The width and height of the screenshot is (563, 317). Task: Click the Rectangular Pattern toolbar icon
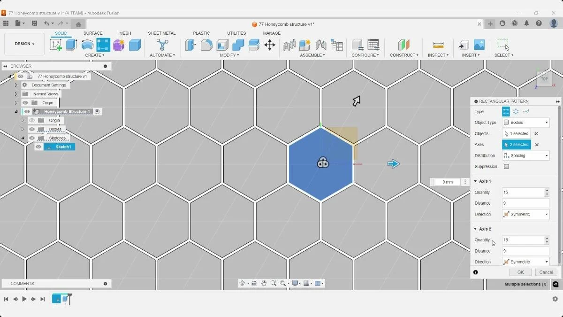pos(103,45)
